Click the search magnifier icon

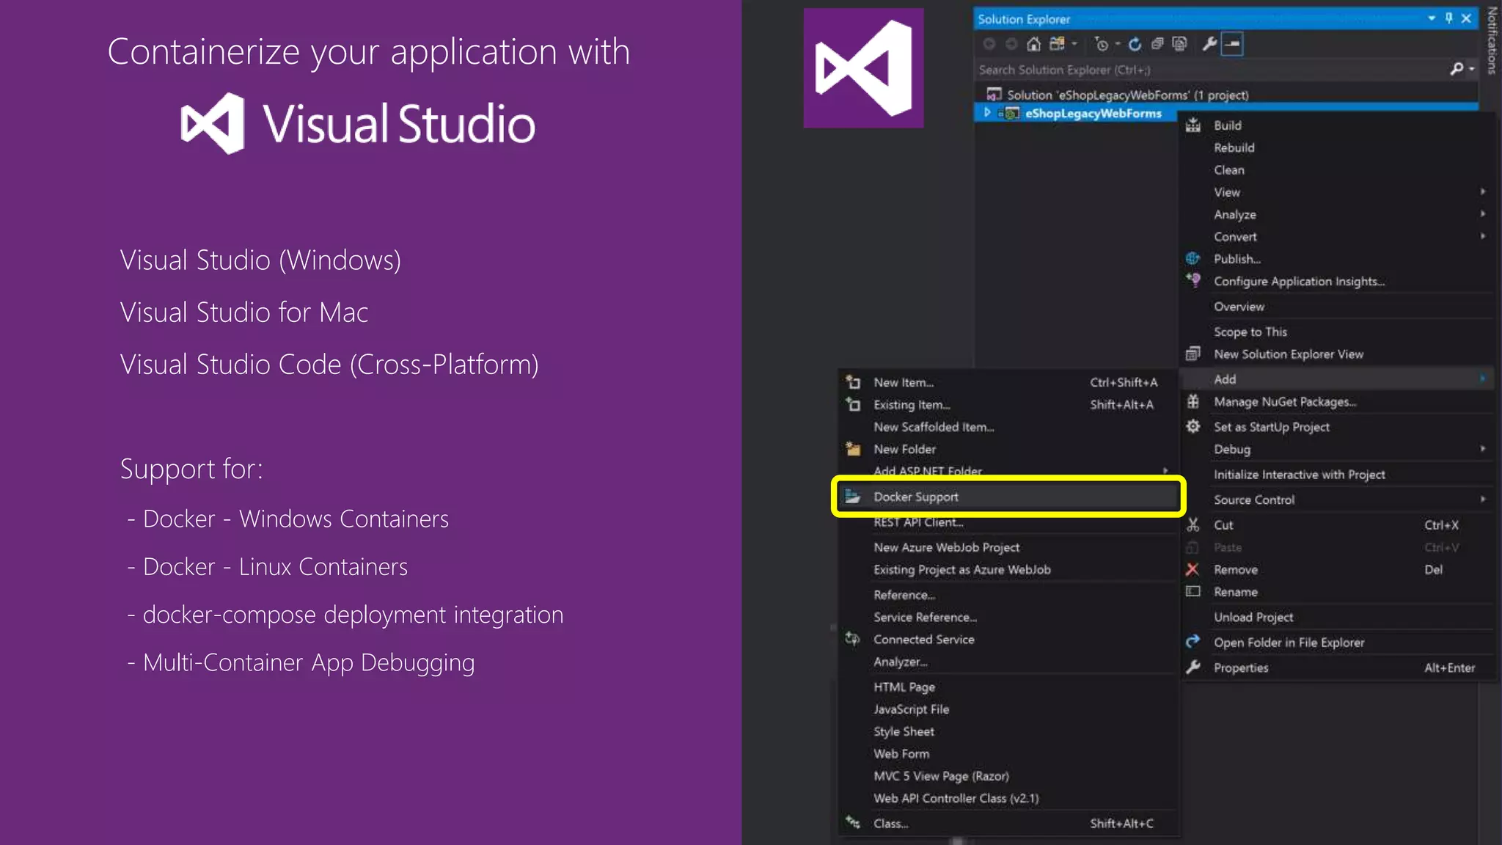click(x=1457, y=69)
